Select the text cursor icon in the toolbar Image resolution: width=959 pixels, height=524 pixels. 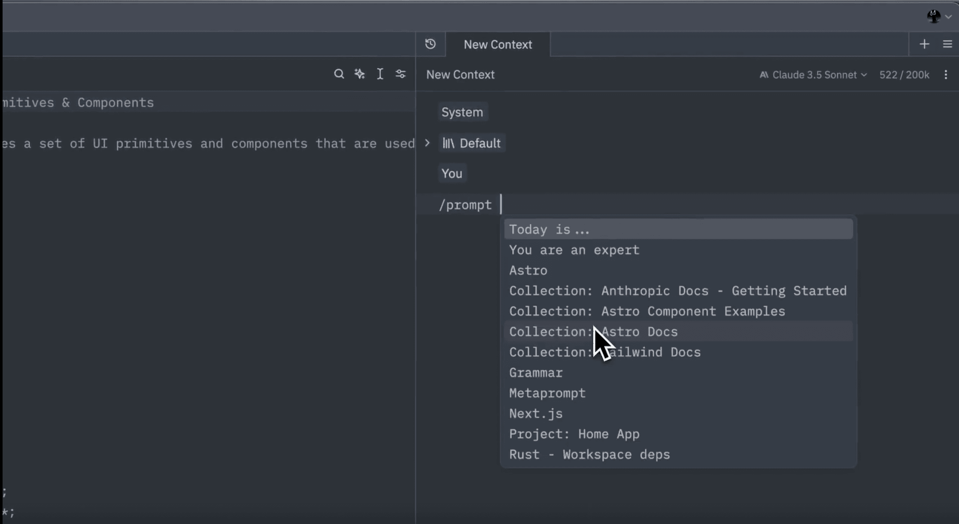[x=379, y=74]
